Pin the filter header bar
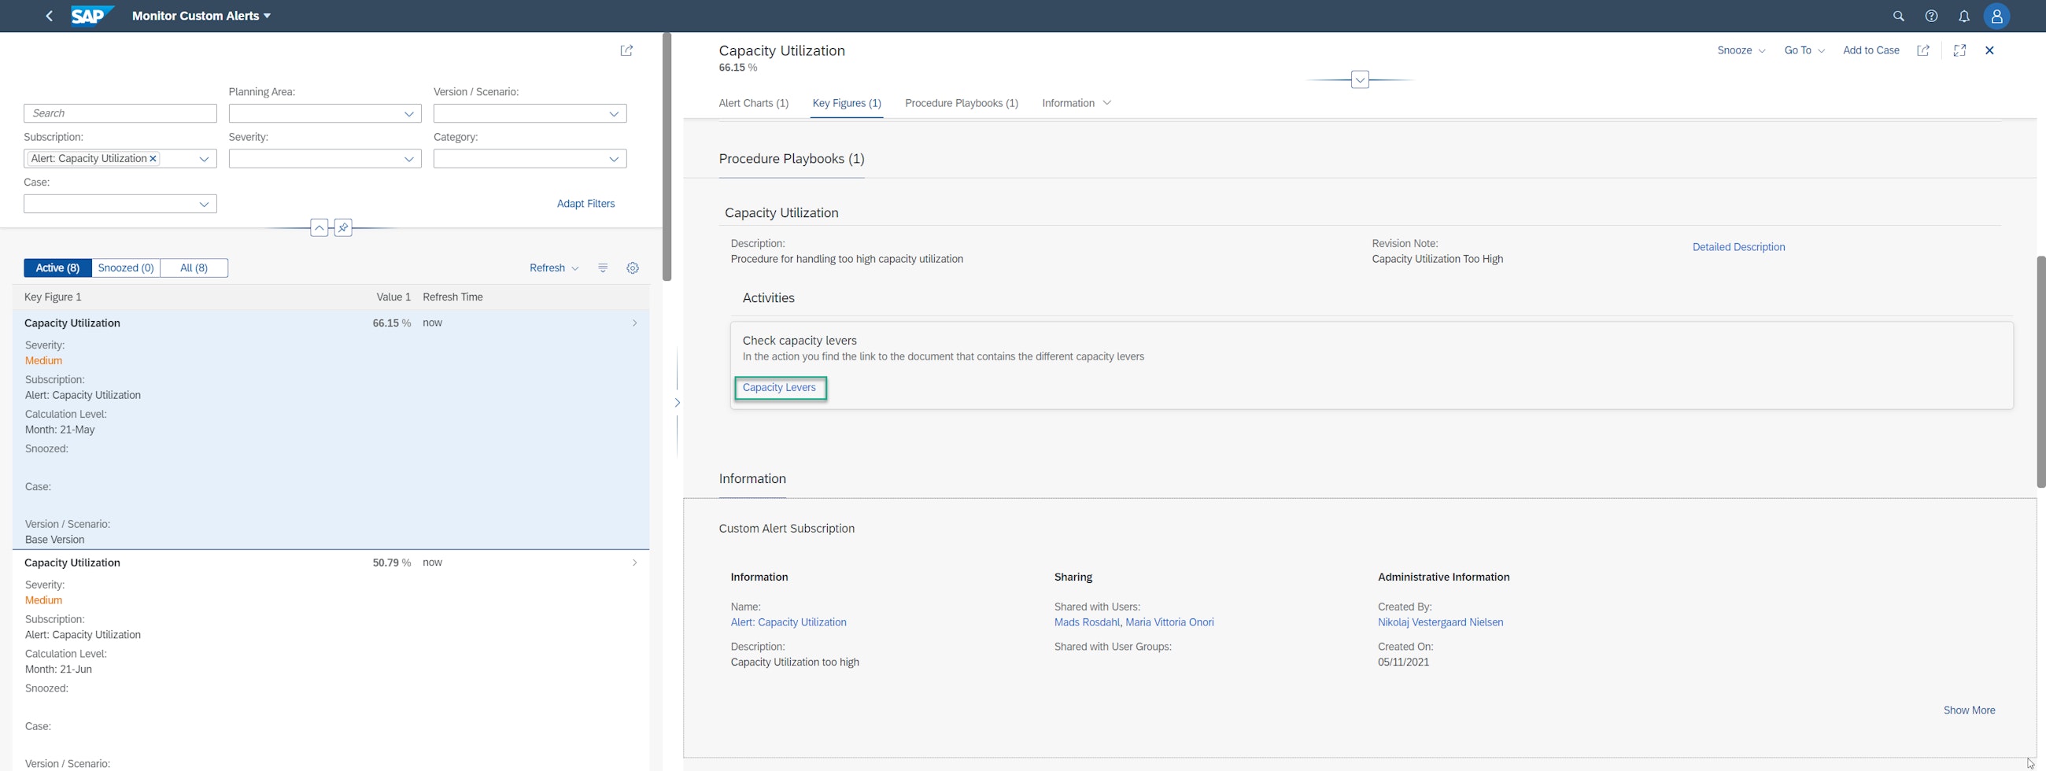 (343, 228)
